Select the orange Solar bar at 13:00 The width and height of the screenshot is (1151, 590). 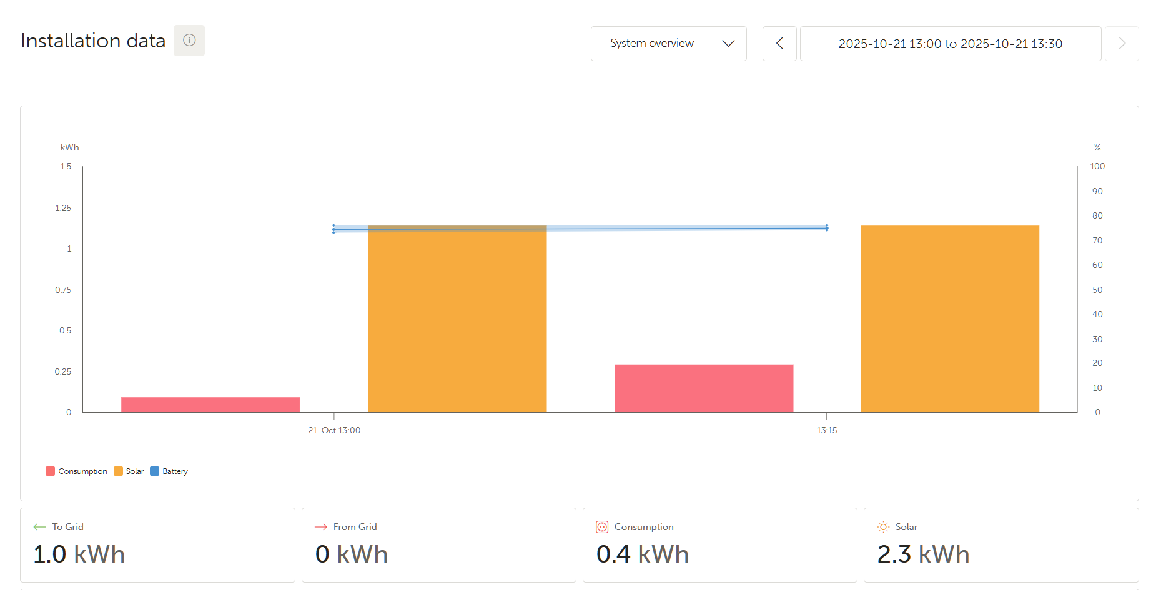pos(457,318)
